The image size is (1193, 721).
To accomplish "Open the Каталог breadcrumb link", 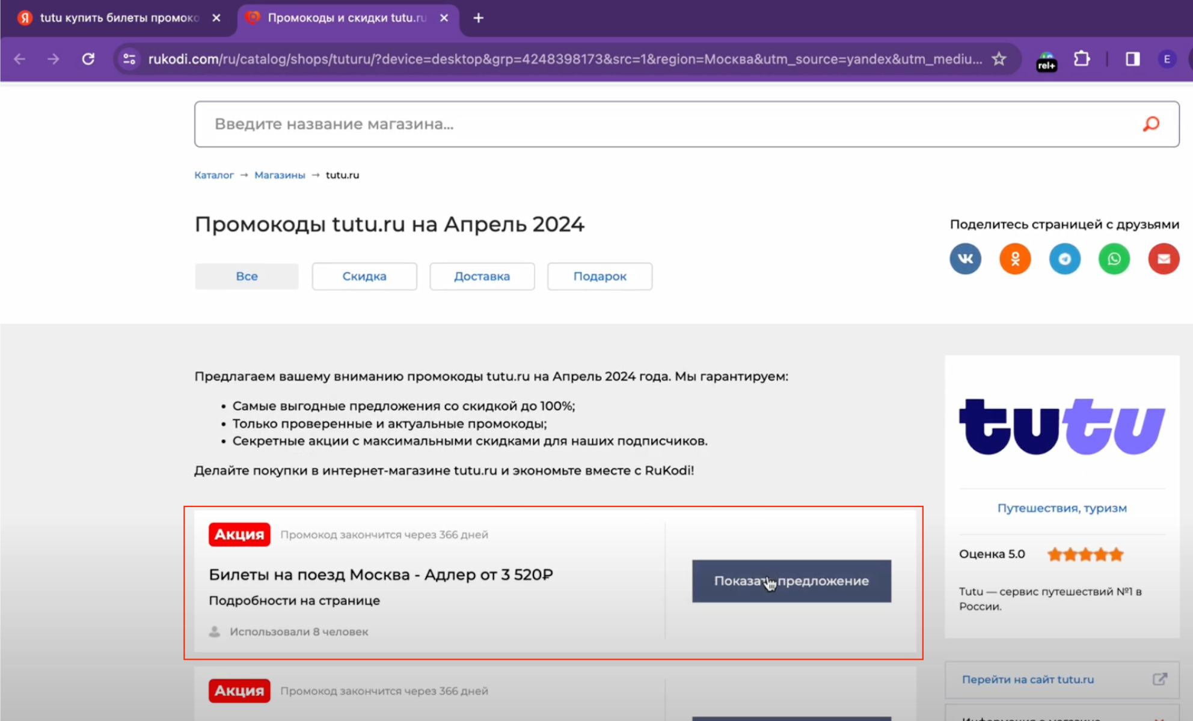I will pos(213,175).
